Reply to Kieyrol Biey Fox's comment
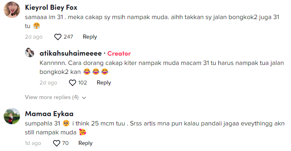 90,37
